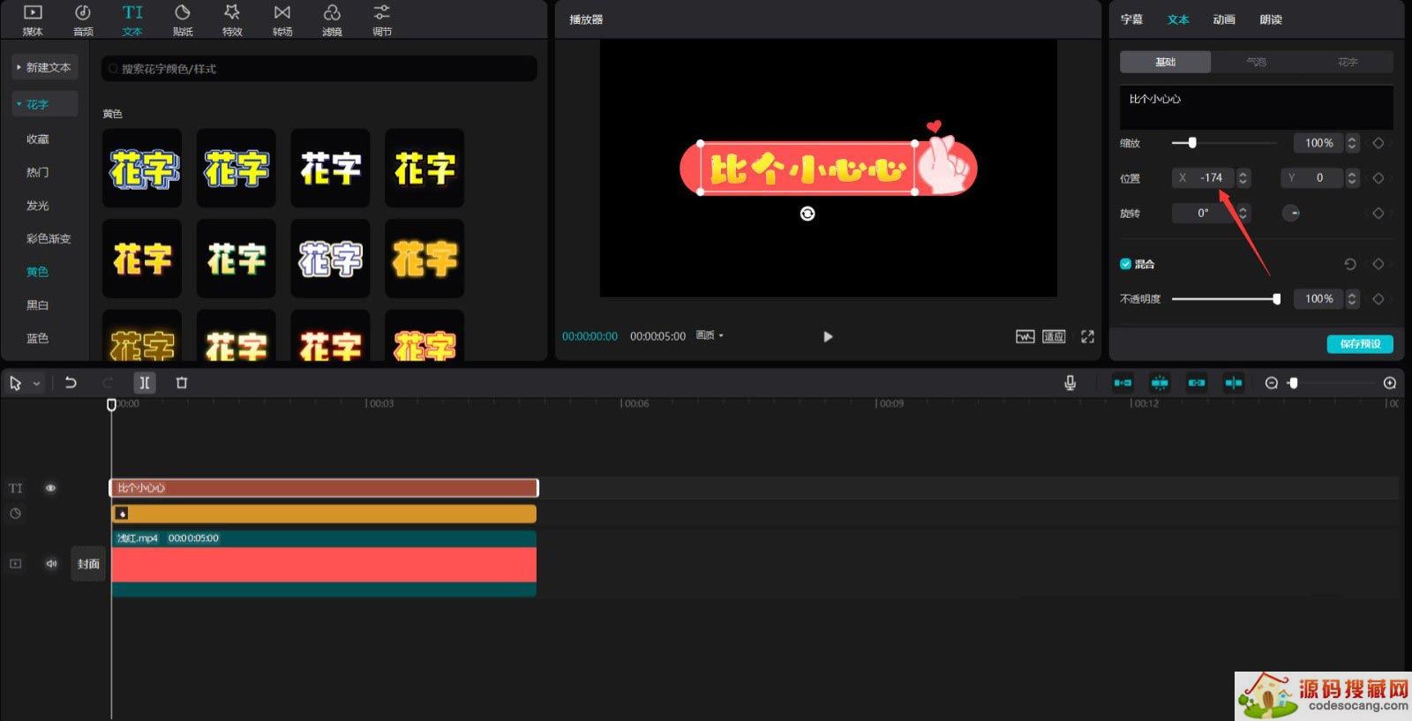Screen dimensions: 1412x721
Task: Open the selection tool dropdown arrow
Action: pos(36,384)
